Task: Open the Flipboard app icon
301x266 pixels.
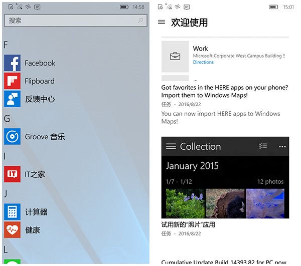Action: pyautogui.click(x=12, y=81)
